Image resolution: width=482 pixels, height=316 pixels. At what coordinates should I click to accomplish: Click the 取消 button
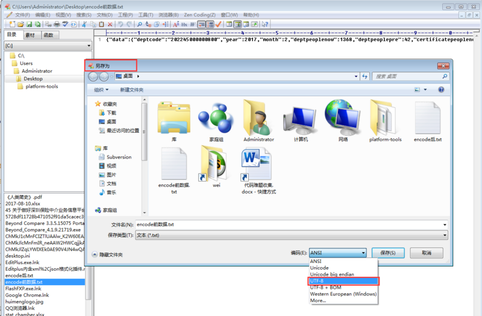pos(427,253)
